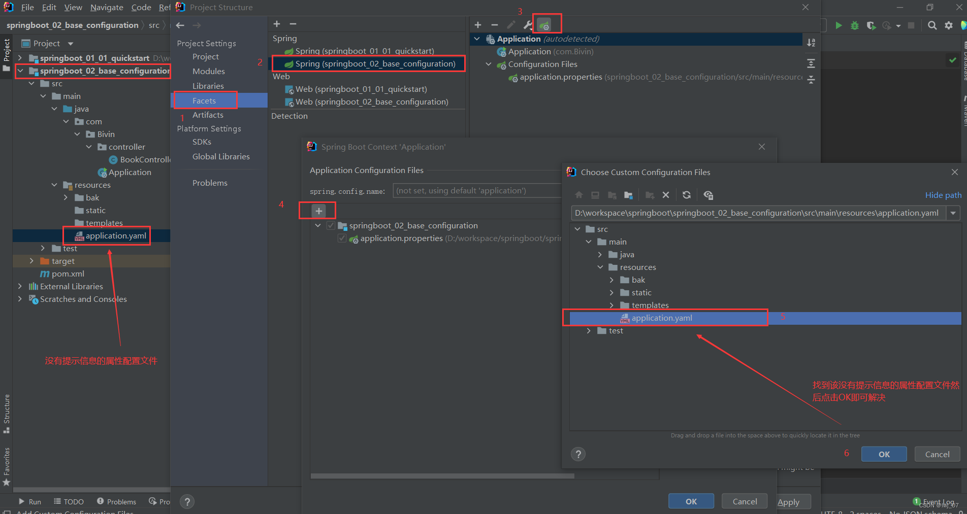The width and height of the screenshot is (967, 514).
Task: Click the wrench icon in the Spring facet toolbar
Action: click(528, 25)
